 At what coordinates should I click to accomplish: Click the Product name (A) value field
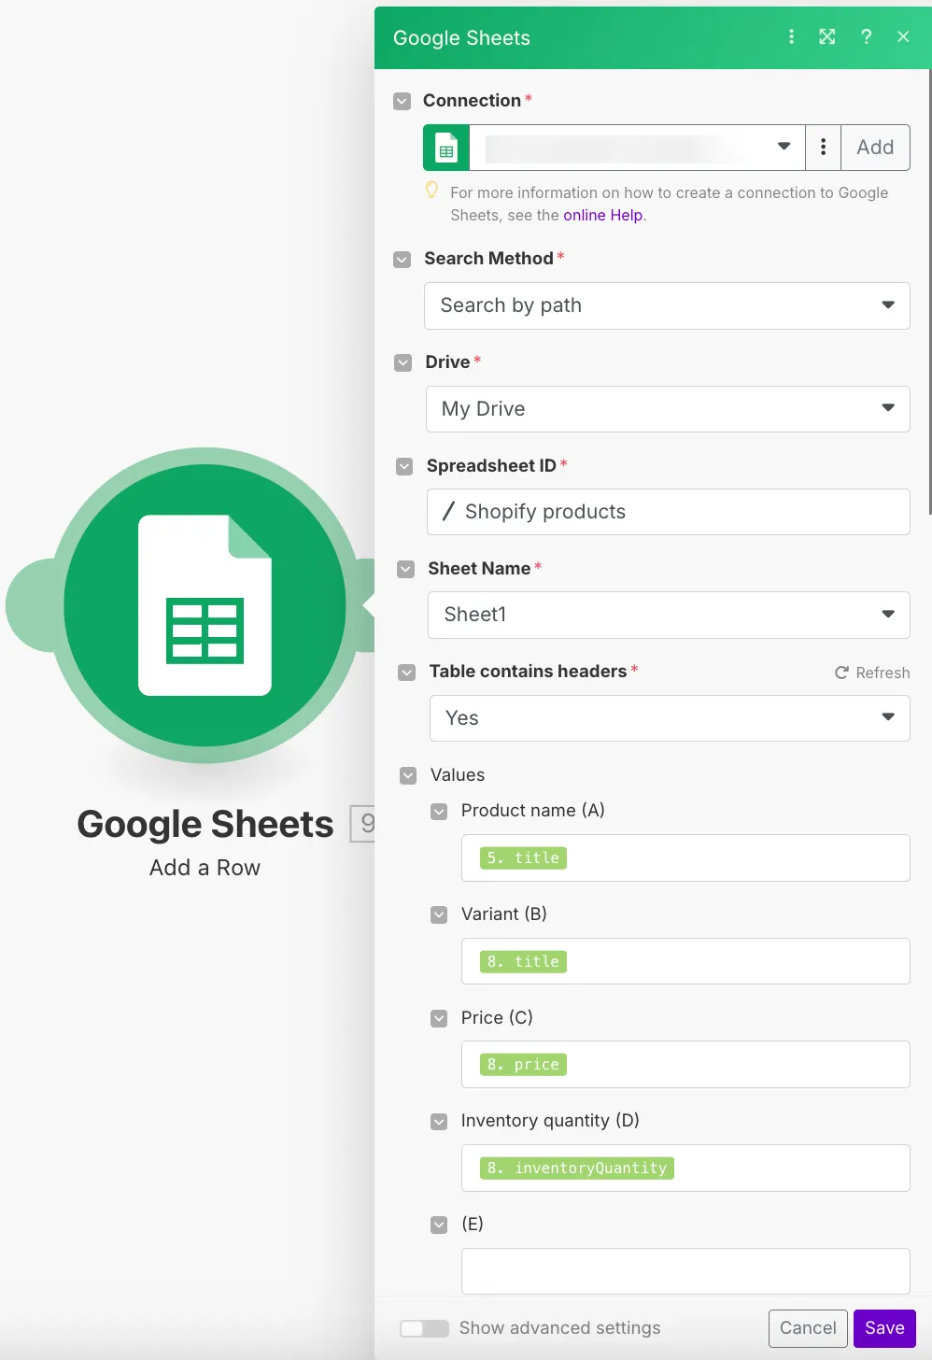click(685, 857)
